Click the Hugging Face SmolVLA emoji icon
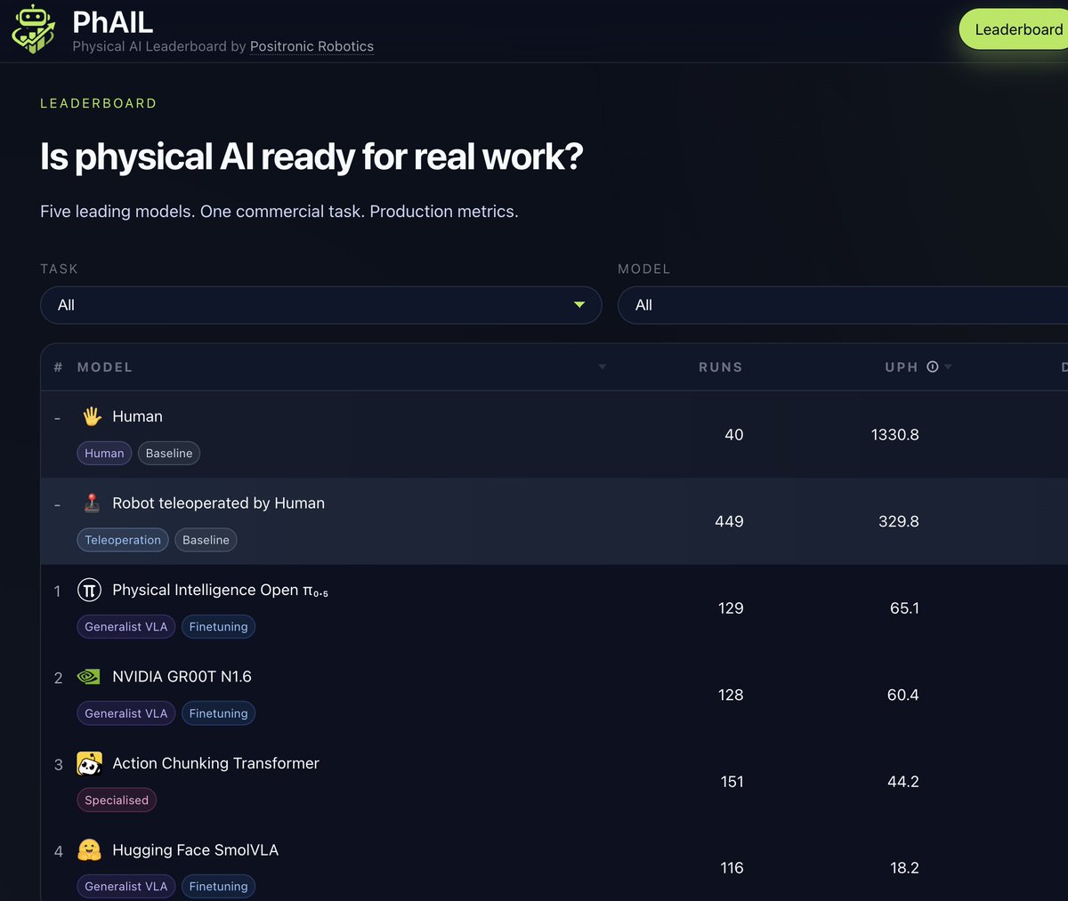The width and height of the screenshot is (1068, 901). 89,849
